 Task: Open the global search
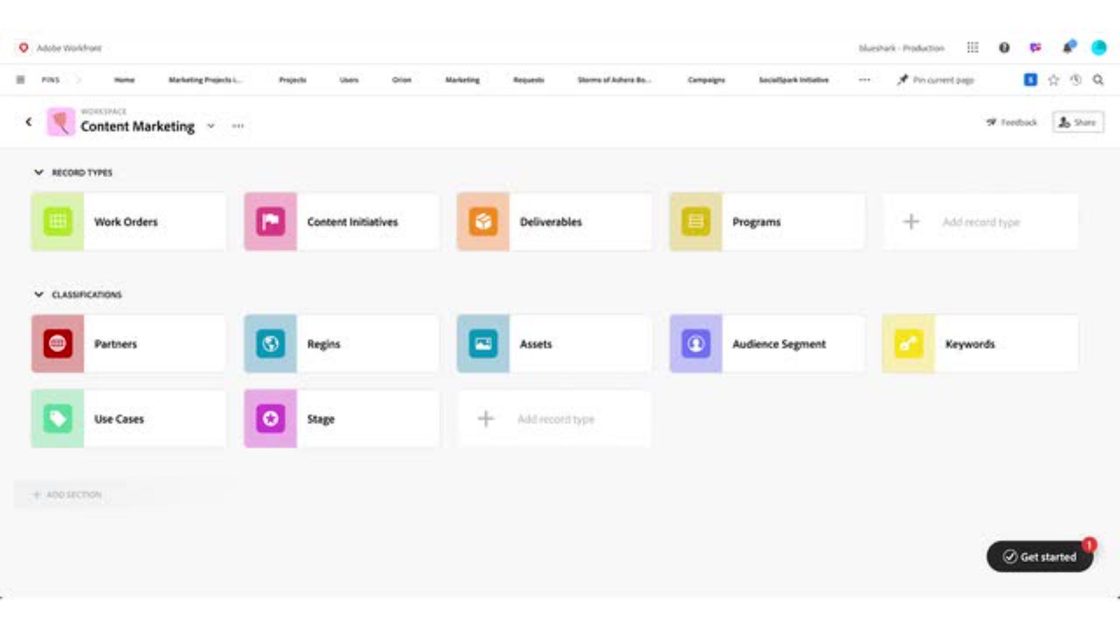click(1098, 79)
